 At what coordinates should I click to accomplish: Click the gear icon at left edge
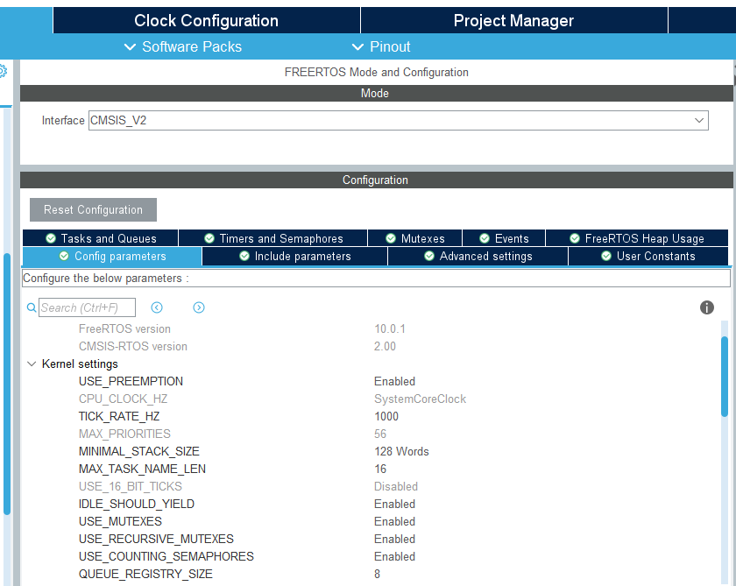pyautogui.click(x=3, y=71)
